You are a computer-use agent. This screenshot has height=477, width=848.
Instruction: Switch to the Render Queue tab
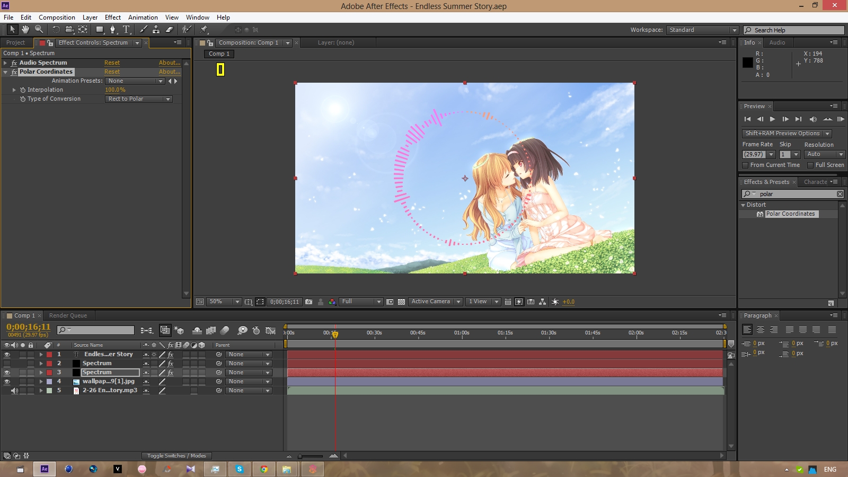pyautogui.click(x=68, y=316)
